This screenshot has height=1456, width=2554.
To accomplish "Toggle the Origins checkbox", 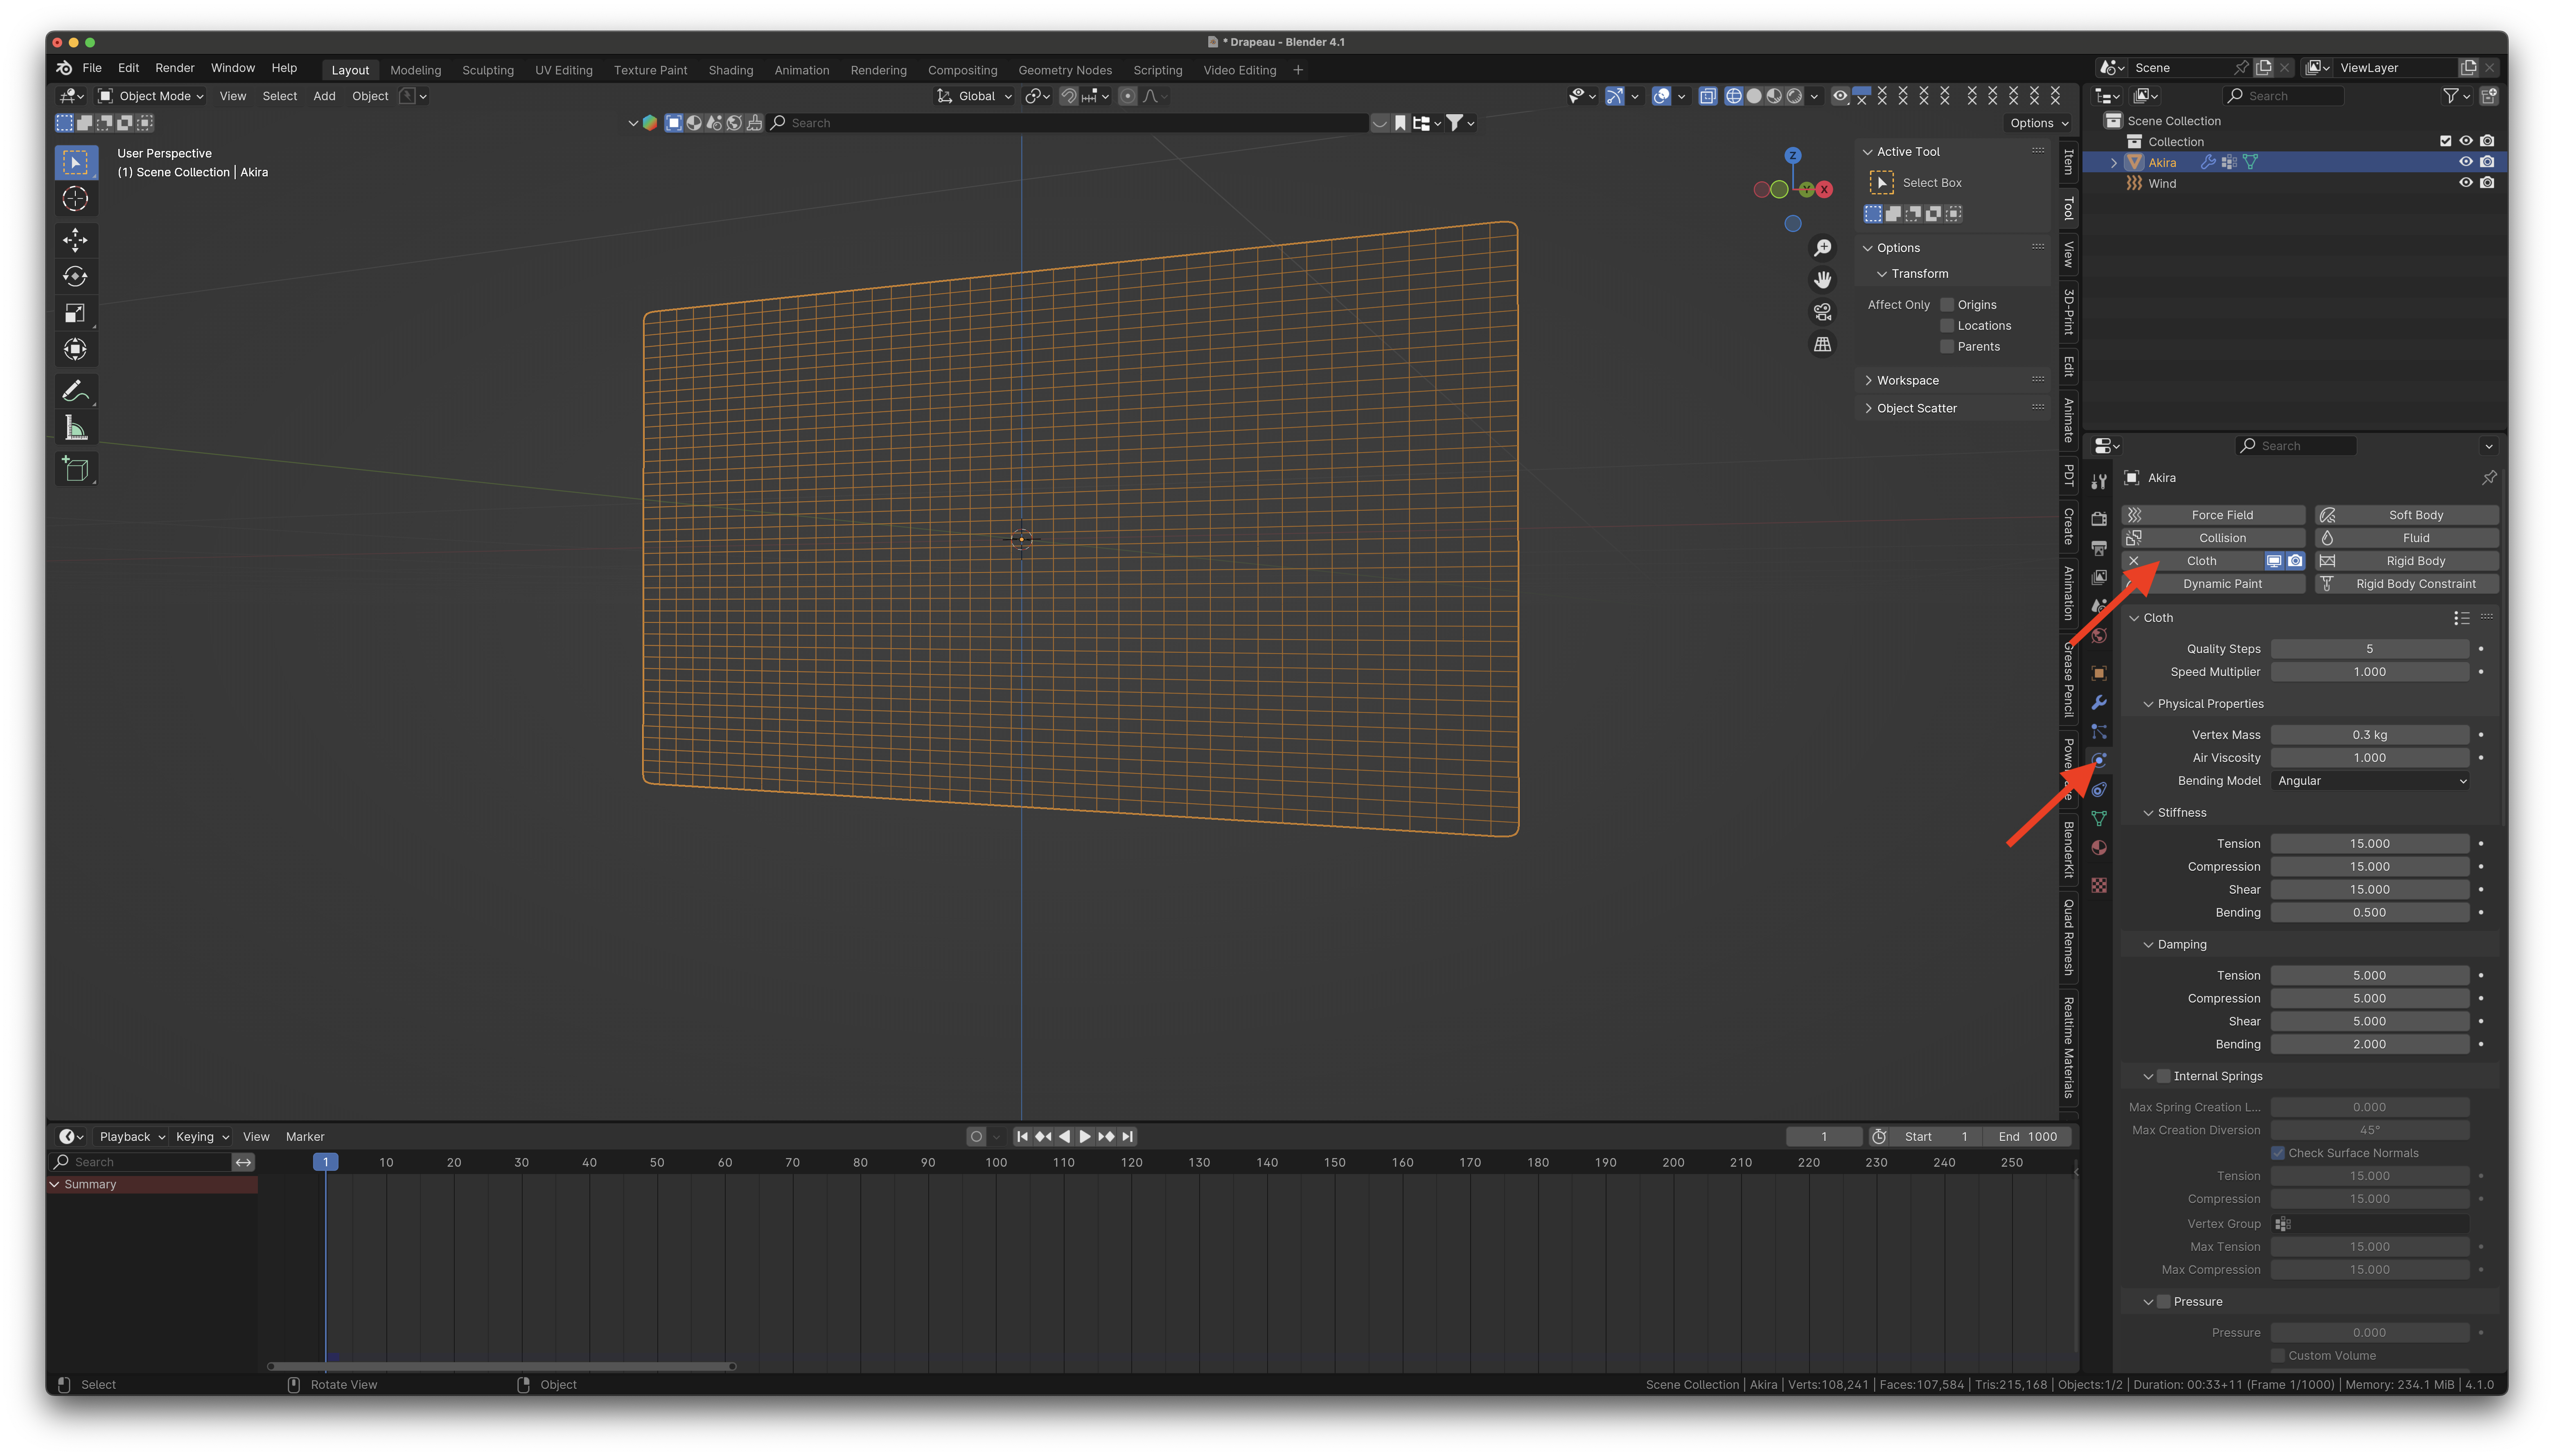I will point(1947,305).
